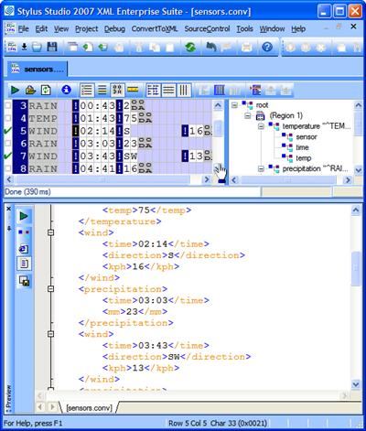Click the download arrow icon in main toolbar
This screenshot has height=431, width=366.
pyautogui.click(x=25, y=47)
